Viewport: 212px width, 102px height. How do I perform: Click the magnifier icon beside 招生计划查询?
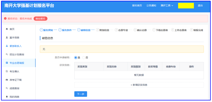click(x=7, y=54)
